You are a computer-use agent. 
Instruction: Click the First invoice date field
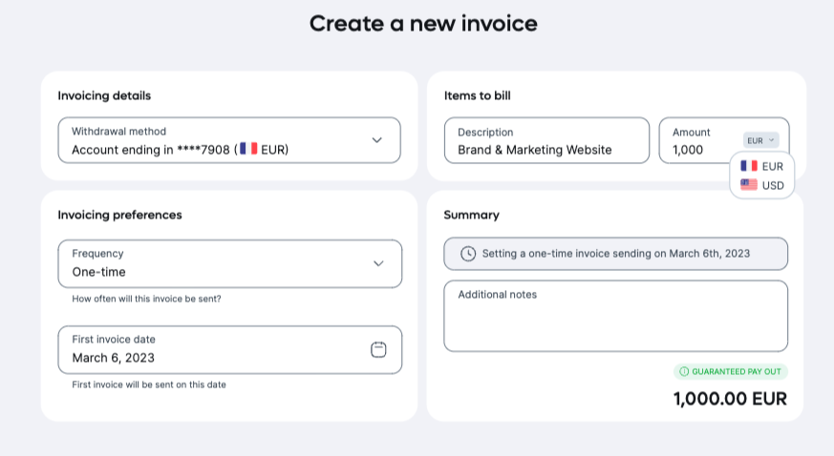click(x=230, y=350)
